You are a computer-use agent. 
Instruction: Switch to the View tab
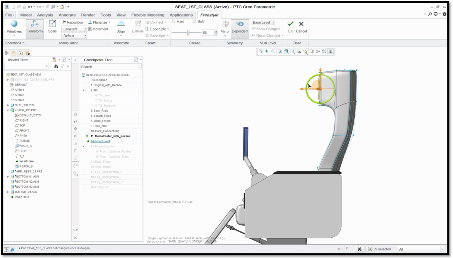[x=121, y=15]
